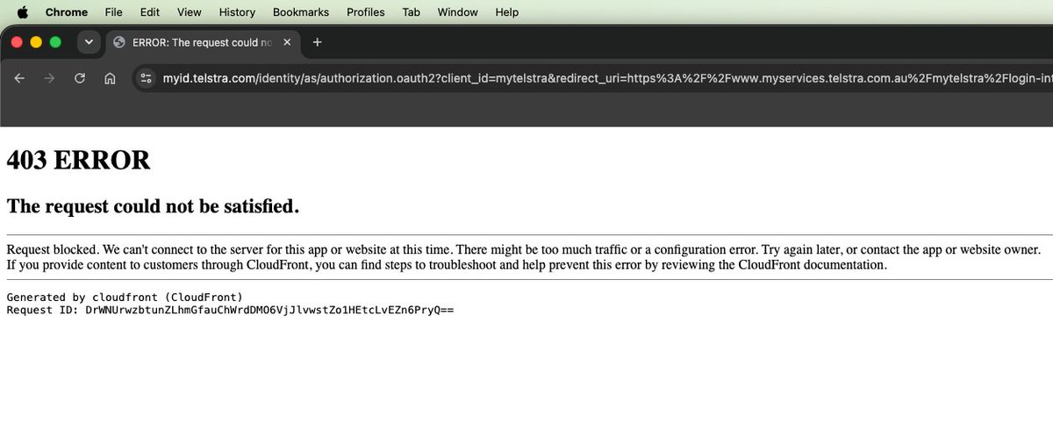The height and width of the screenshot is (438, 1053).
Task: Expand the tab search dropdown arrow
Action: (x=88, y=42)
